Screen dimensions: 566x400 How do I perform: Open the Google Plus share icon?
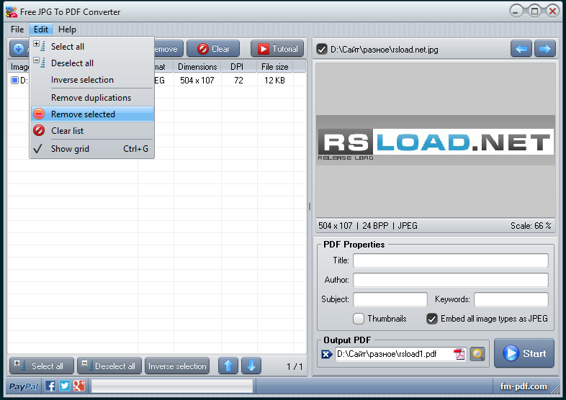pos(78,386)
